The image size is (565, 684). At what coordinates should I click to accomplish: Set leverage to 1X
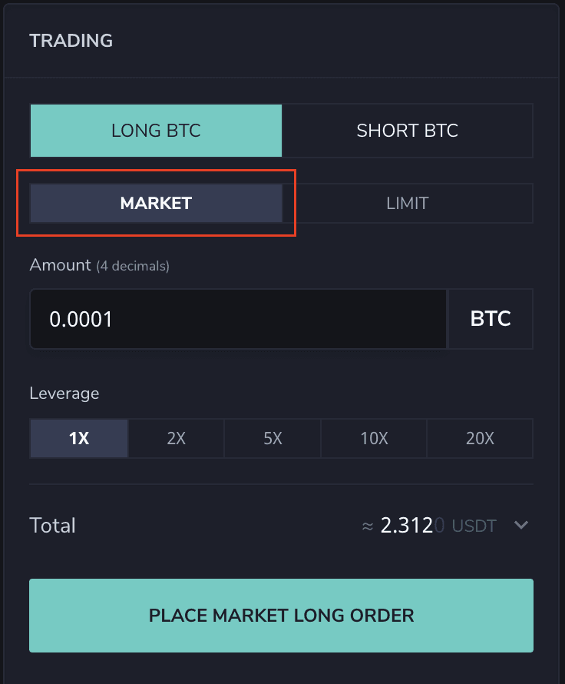[78, 439]
